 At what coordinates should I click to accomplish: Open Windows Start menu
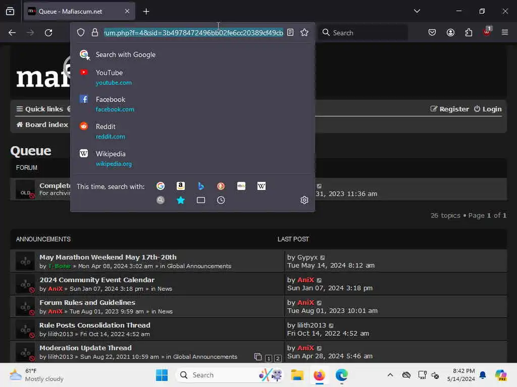162,375
